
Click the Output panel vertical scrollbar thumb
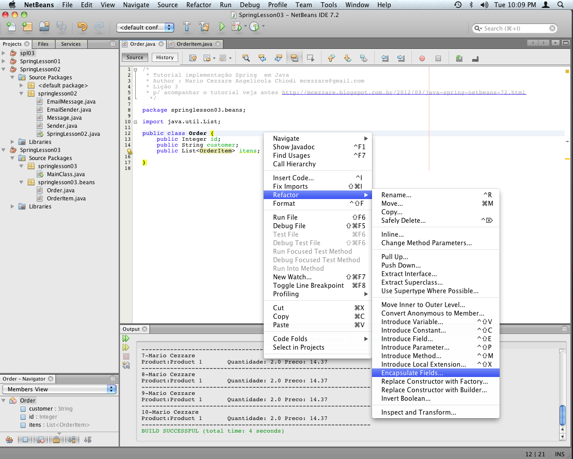562,415
